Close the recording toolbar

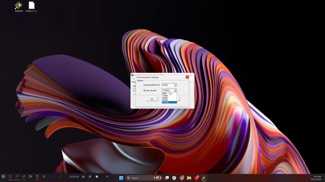pos(107,176)
